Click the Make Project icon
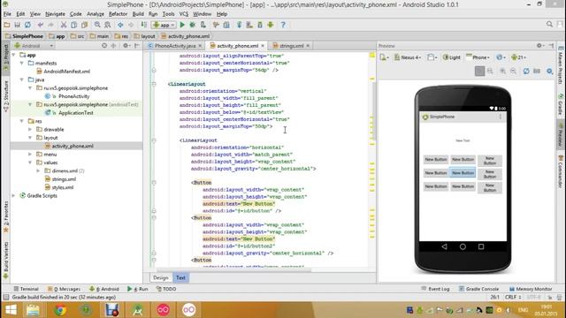The width and height of the screenshot is (566, 318). pos(144,25)
